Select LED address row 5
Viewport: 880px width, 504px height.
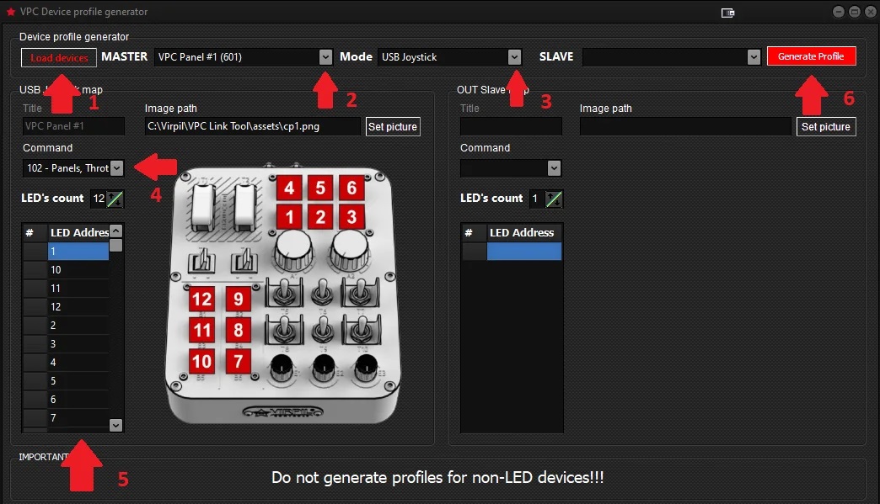78,381
